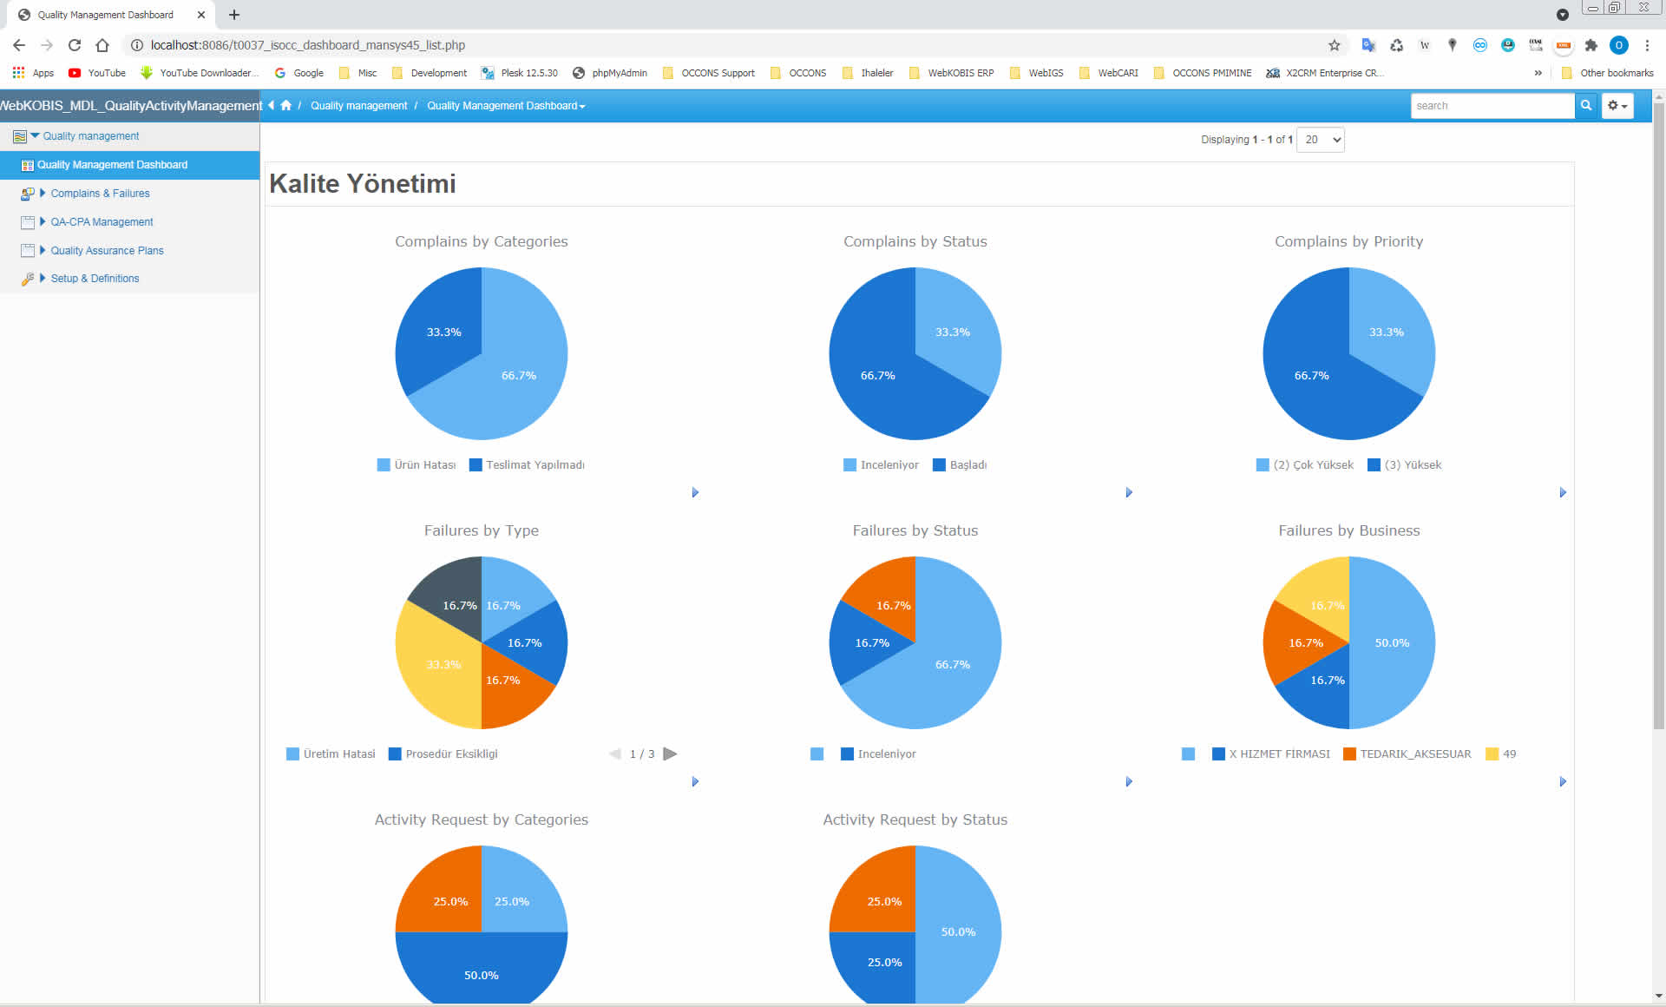This screenshot has width=1666, height=1007.
Task: Open the WebKOBIS ERP bookmarks folder
Action: [x=951, y=73]
